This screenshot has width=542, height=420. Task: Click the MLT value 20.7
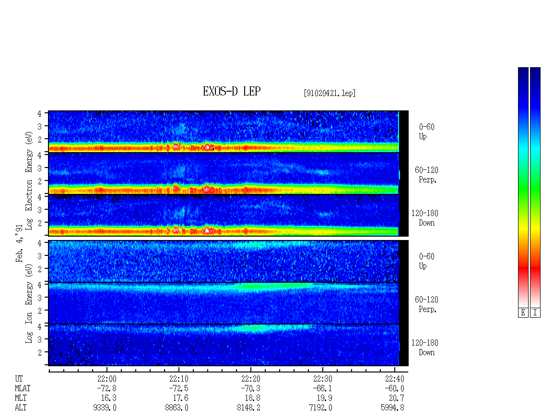pos(396,398)
